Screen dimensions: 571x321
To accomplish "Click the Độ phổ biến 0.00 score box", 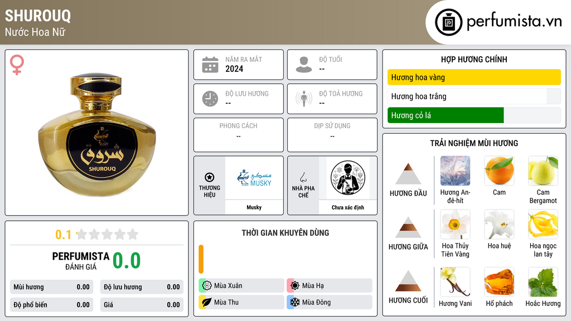I will pos(51,305).
